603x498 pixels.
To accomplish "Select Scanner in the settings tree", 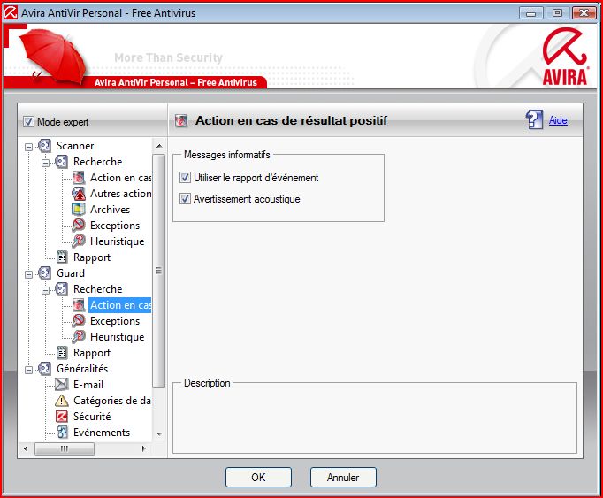I will 75,146.
